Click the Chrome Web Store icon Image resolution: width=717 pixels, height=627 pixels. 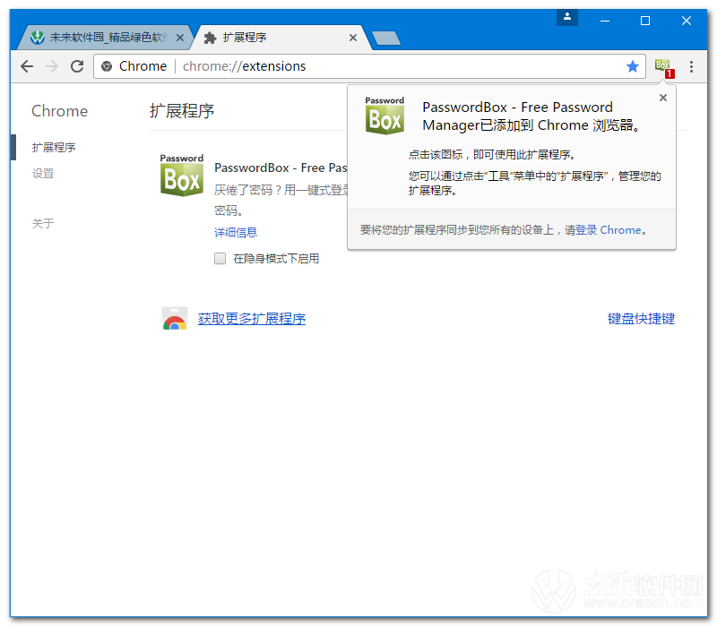coord(174,318)
